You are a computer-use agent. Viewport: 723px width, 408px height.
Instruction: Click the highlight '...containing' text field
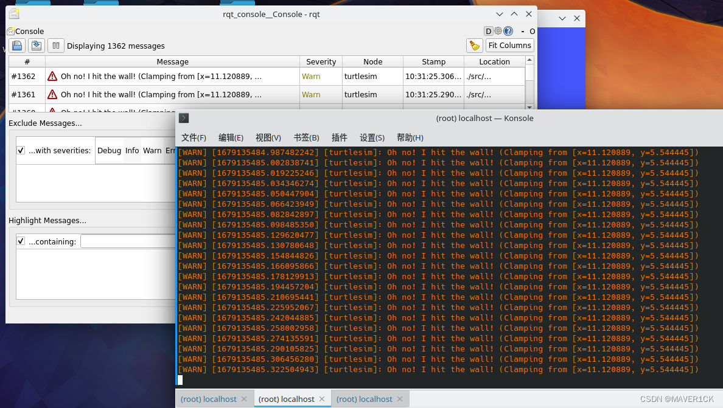(128, 241)
